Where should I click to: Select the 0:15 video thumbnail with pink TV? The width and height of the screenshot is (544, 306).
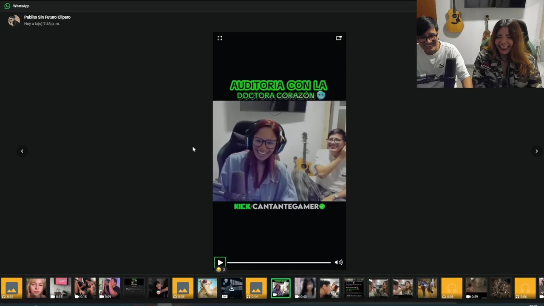coord(60,288)
